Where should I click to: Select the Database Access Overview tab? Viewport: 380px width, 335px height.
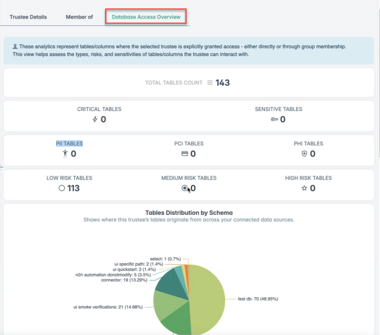(146, 17)
